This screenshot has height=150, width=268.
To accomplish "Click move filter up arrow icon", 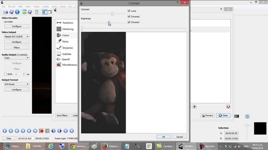I will [194, 107].
